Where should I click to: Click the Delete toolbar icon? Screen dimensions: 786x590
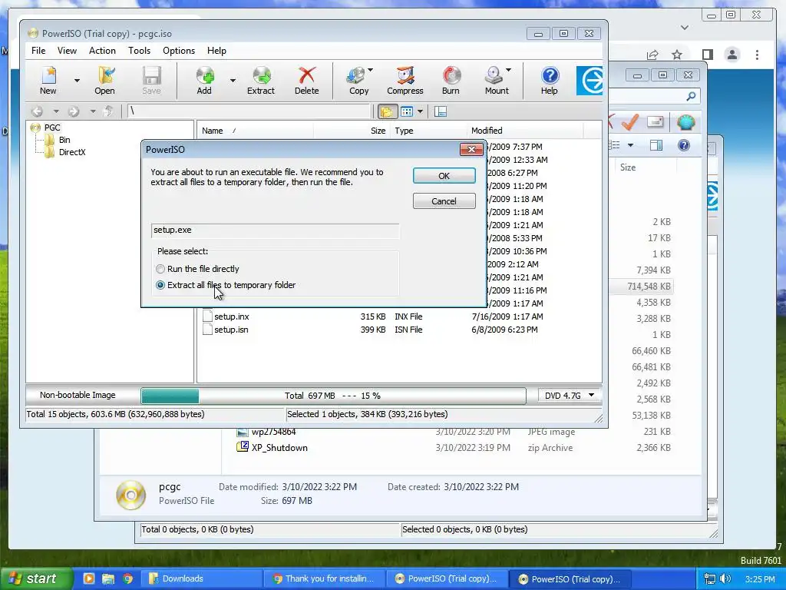307,80
